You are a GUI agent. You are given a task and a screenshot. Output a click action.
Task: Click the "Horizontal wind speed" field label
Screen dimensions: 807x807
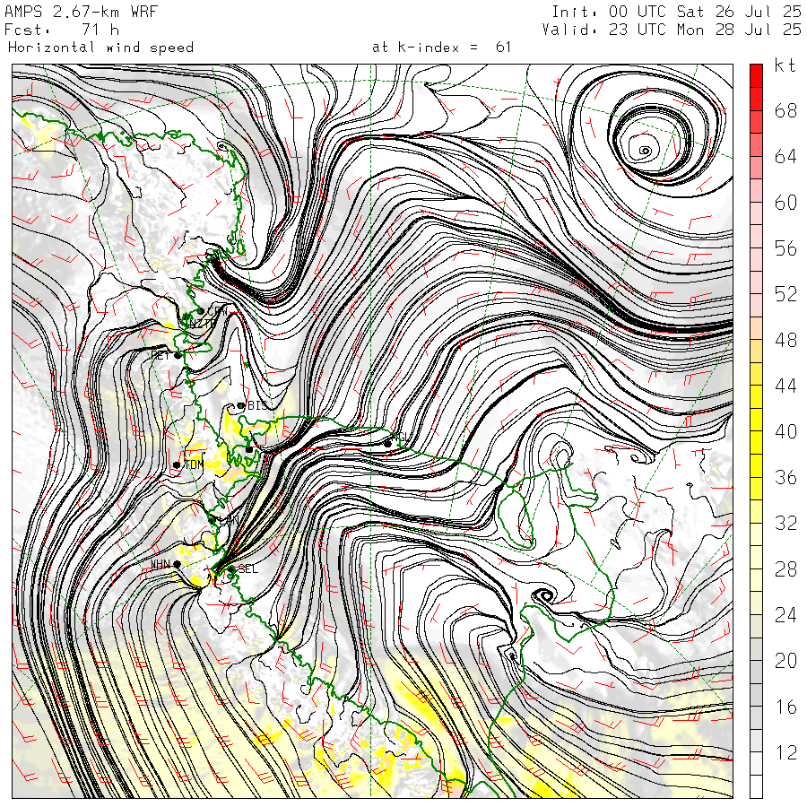coord(100,48)
